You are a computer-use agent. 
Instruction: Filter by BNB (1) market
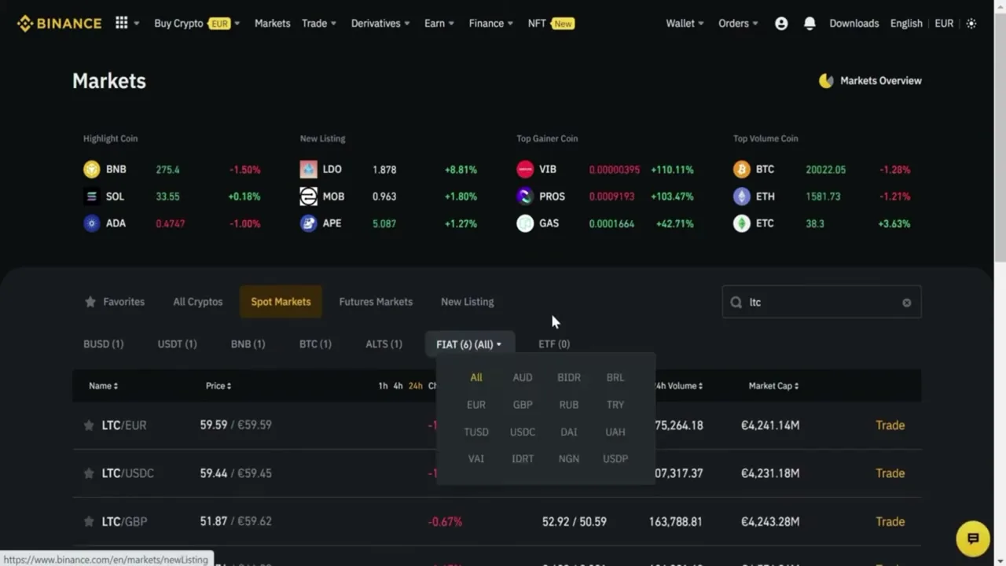coord(248,344)
